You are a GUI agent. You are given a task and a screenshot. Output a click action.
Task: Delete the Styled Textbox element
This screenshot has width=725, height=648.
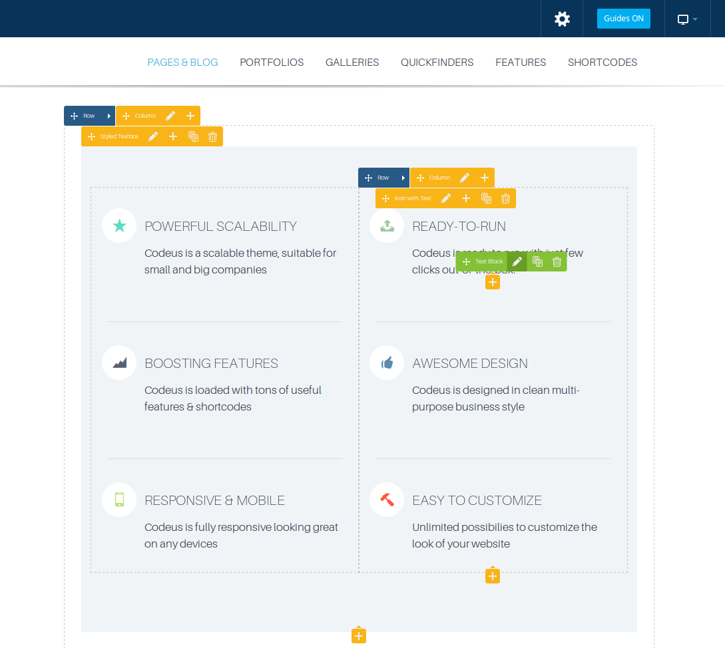click(213, 136)
